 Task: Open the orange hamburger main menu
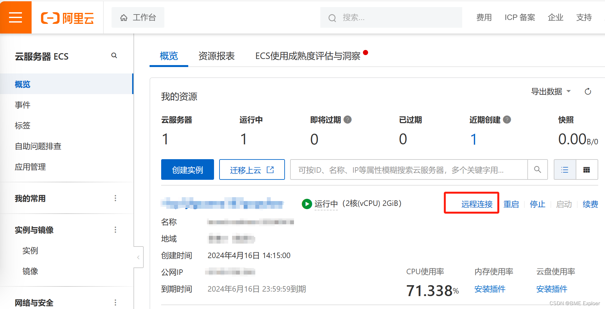click(15, 17)
